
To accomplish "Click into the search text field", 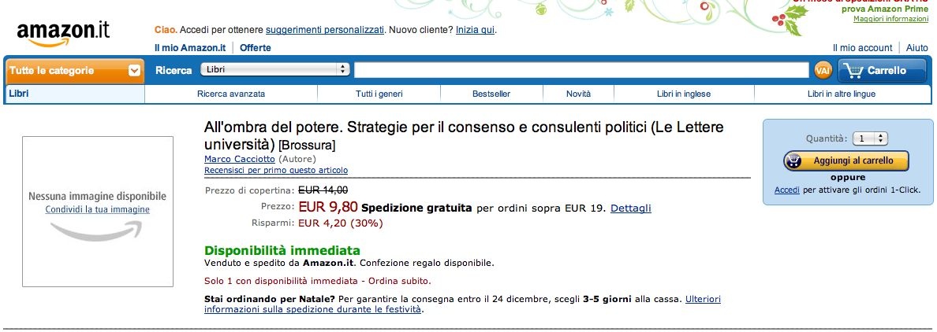I will point(582,70).
